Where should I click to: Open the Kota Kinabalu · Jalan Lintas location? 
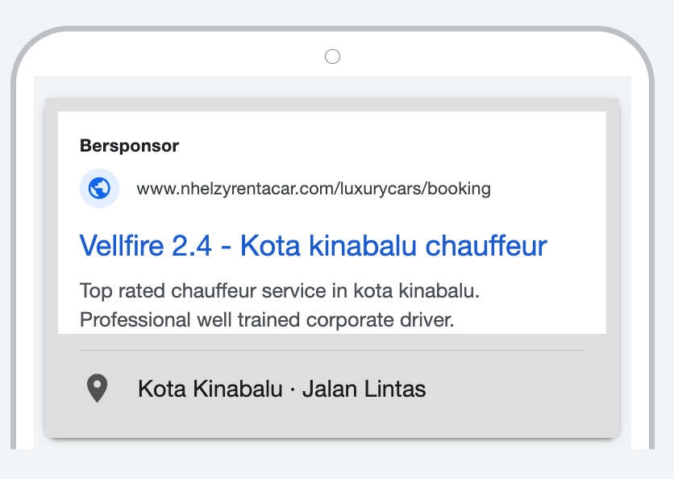click(x=281, y=389)
